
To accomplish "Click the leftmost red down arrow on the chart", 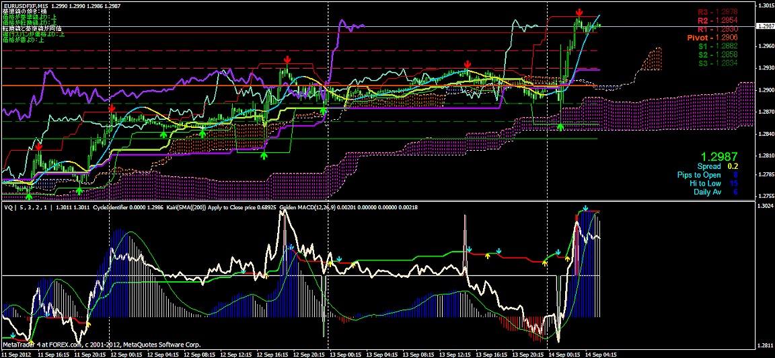I will pos(39,146).
